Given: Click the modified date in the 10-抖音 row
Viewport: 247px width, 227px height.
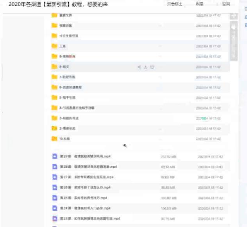Looking at the screenshot, I should (x=208, y=139).
